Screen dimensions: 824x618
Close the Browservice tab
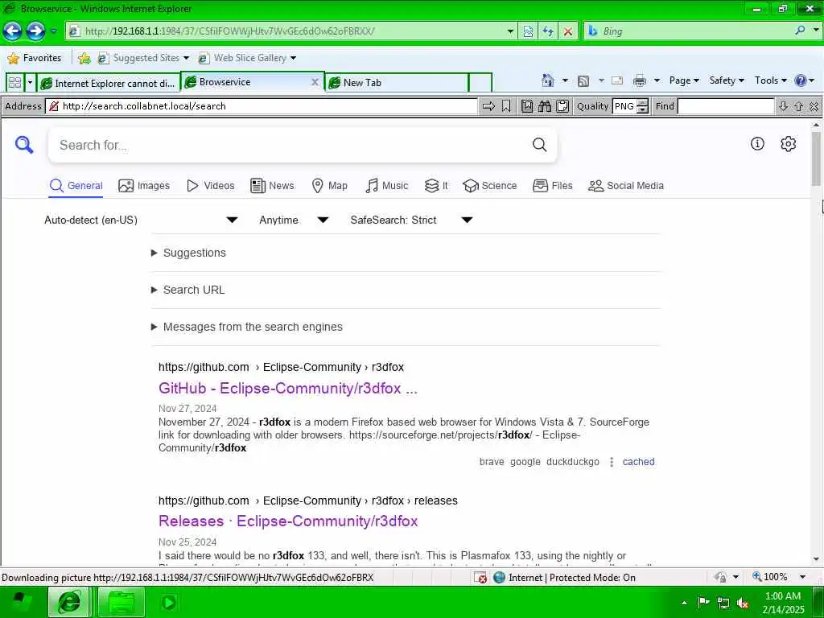(315, 82)
